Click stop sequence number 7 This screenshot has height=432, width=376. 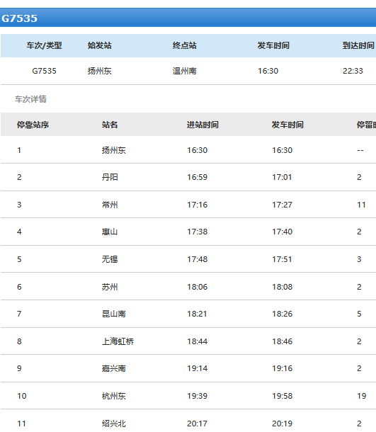19,314
